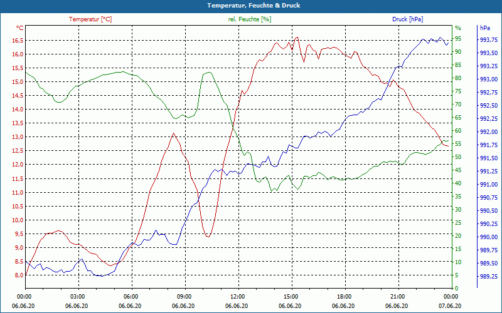The width and height of the screenshot is (502, 313).
Task: Click the '09:00' time label
Action: (x=183, y=296)
